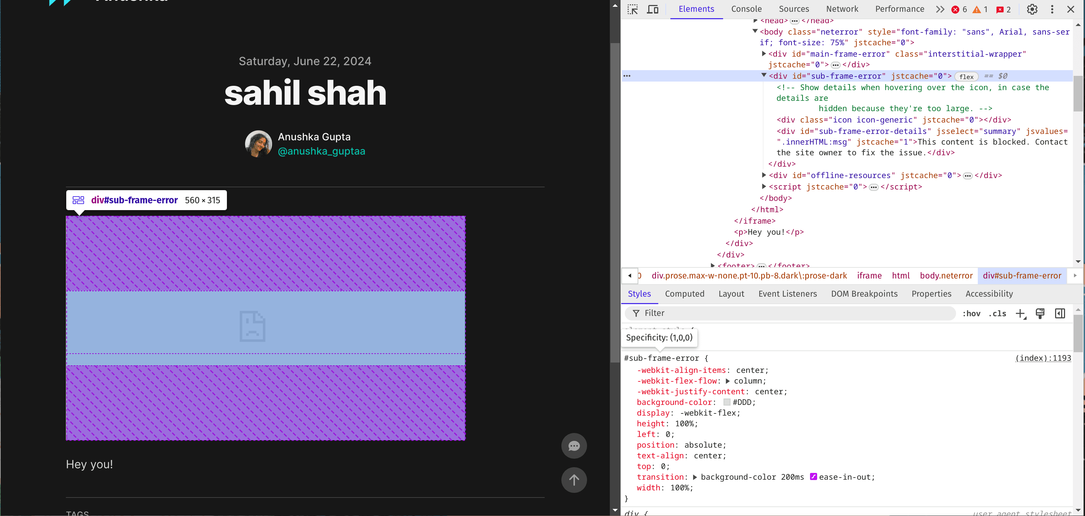The width and height of the screenshot is (1085, 516).
Task: Open the DOM Breakpoints subtab
Action: [864, 293]
